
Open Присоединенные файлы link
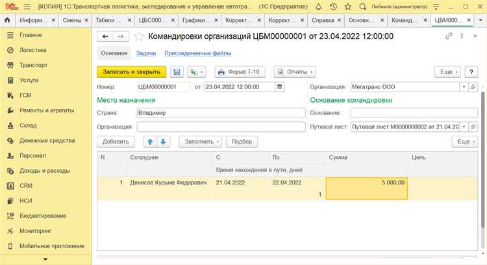click(x=198, y=53)
